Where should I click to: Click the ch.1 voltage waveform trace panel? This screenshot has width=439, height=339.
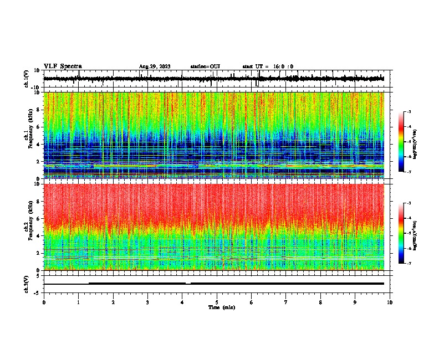217,79
